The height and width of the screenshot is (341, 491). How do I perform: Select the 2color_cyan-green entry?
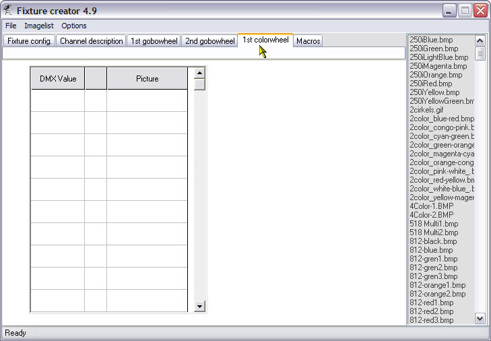point(442,136)
